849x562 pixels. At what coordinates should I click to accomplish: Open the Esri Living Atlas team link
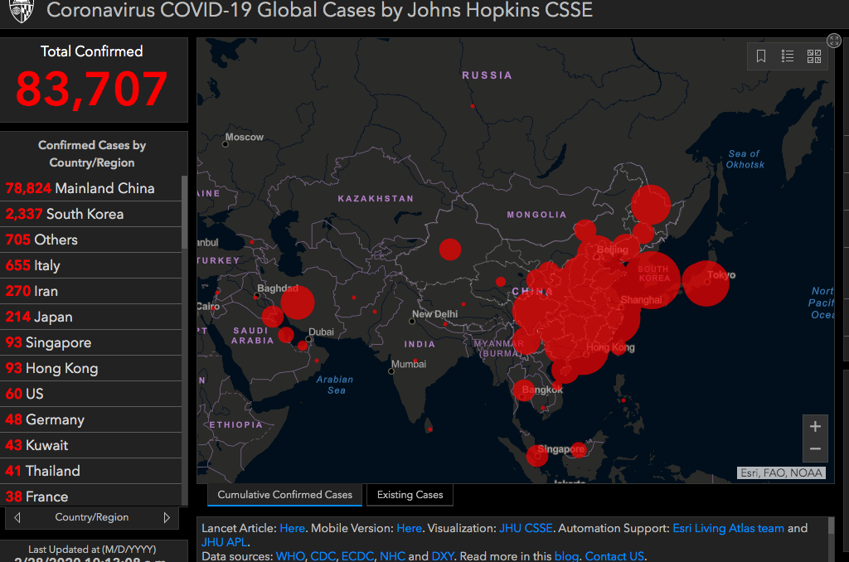point(728,529)
